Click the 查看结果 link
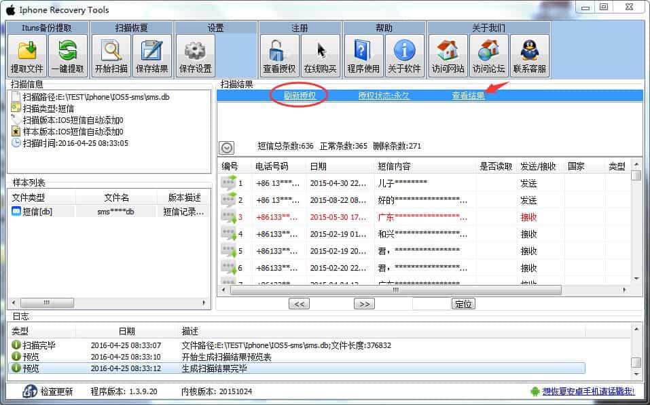The image size is (650, 405). 468,96
